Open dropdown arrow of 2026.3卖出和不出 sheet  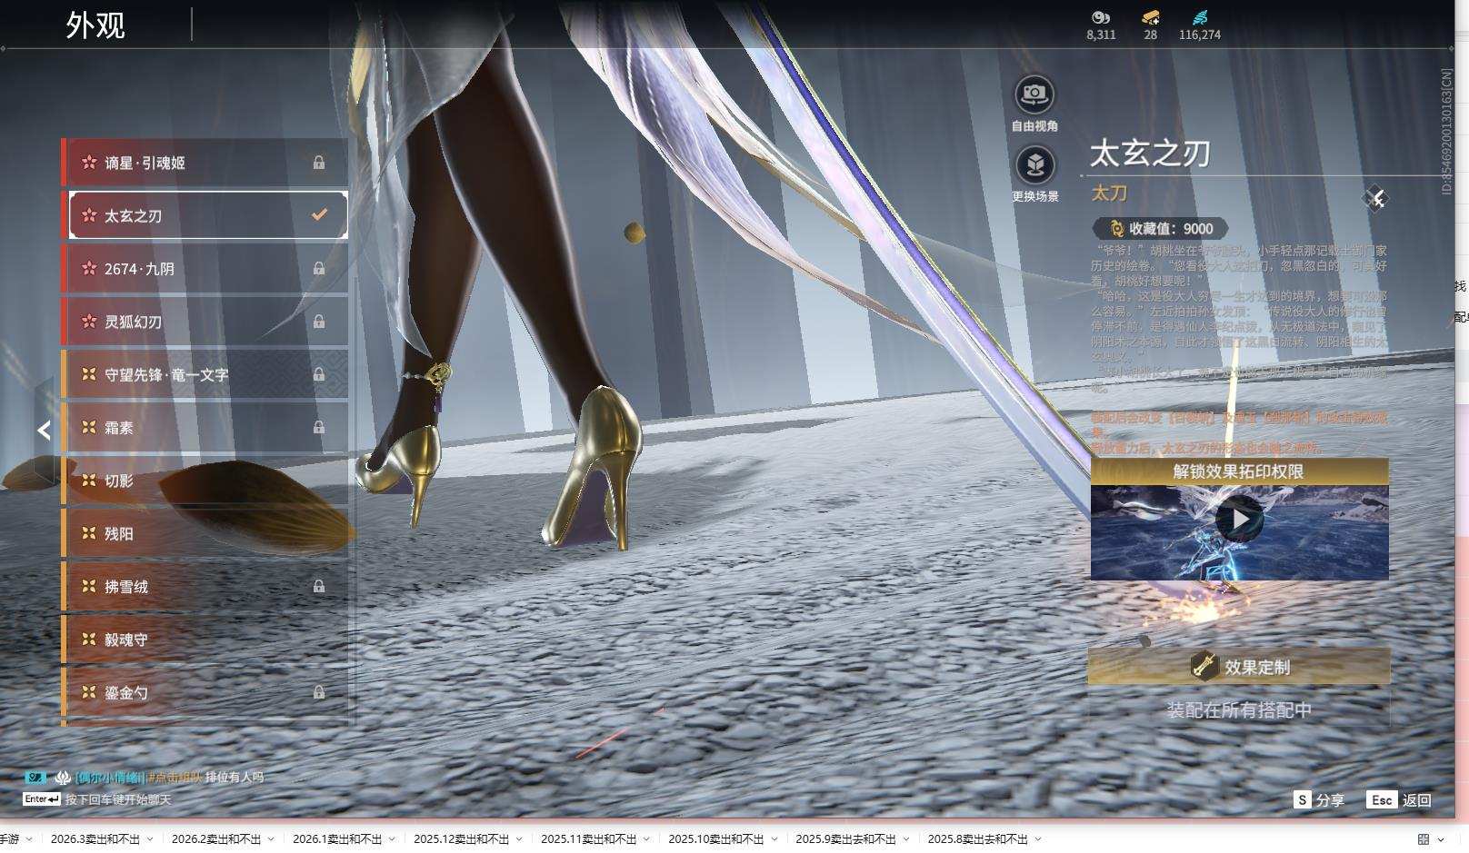coord(150,839)
